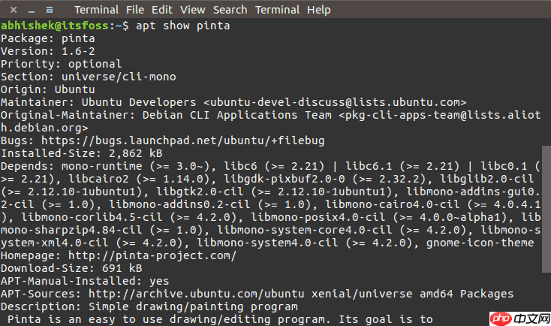
Task: Click 'gnome-icon-theme' dependency text
Action: pos(480,243)
